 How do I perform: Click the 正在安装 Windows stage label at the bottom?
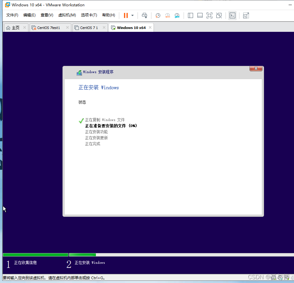pyautogui.click(x=90, y=263)
